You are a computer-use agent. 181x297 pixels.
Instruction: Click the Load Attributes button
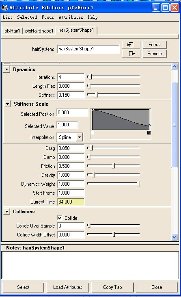68,287
